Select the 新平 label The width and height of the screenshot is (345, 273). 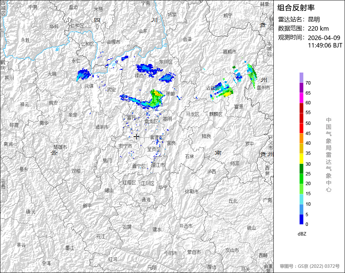(87, 206)
